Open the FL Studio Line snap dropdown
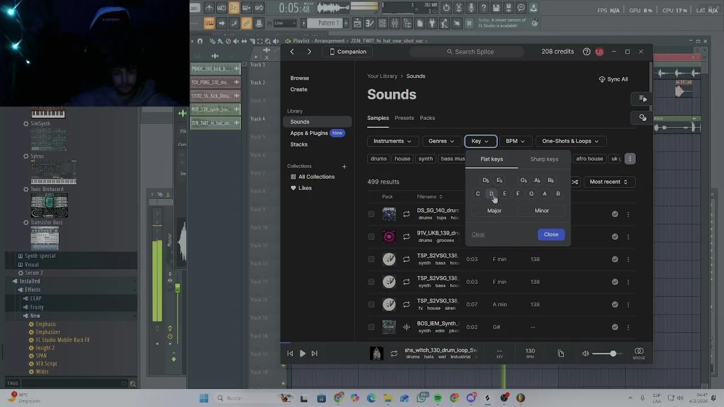The height and width of the screenshot is (407, 724). coord(285,23)
